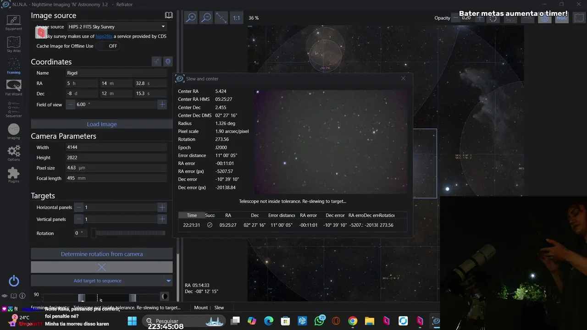
Task: Decrease field of view with minus
Action: pos(70,104)
